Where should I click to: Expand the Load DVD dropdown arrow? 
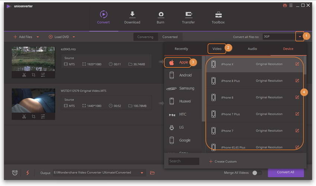[74, 37]
